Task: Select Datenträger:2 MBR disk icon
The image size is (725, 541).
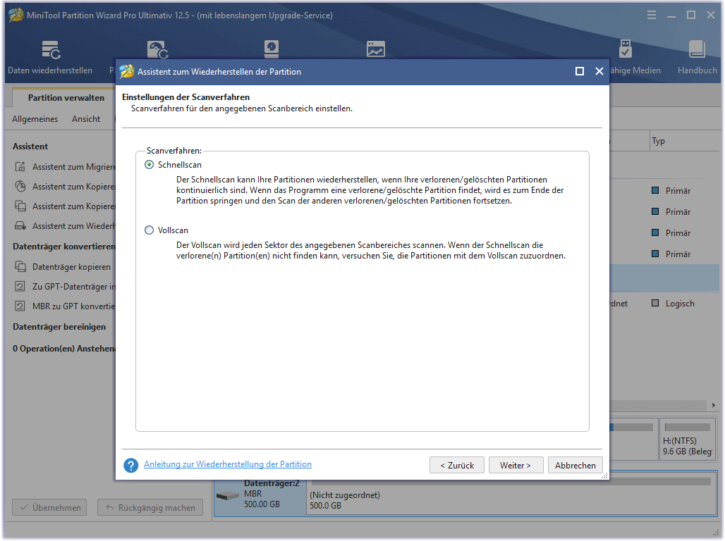Action: coord(228,496)
